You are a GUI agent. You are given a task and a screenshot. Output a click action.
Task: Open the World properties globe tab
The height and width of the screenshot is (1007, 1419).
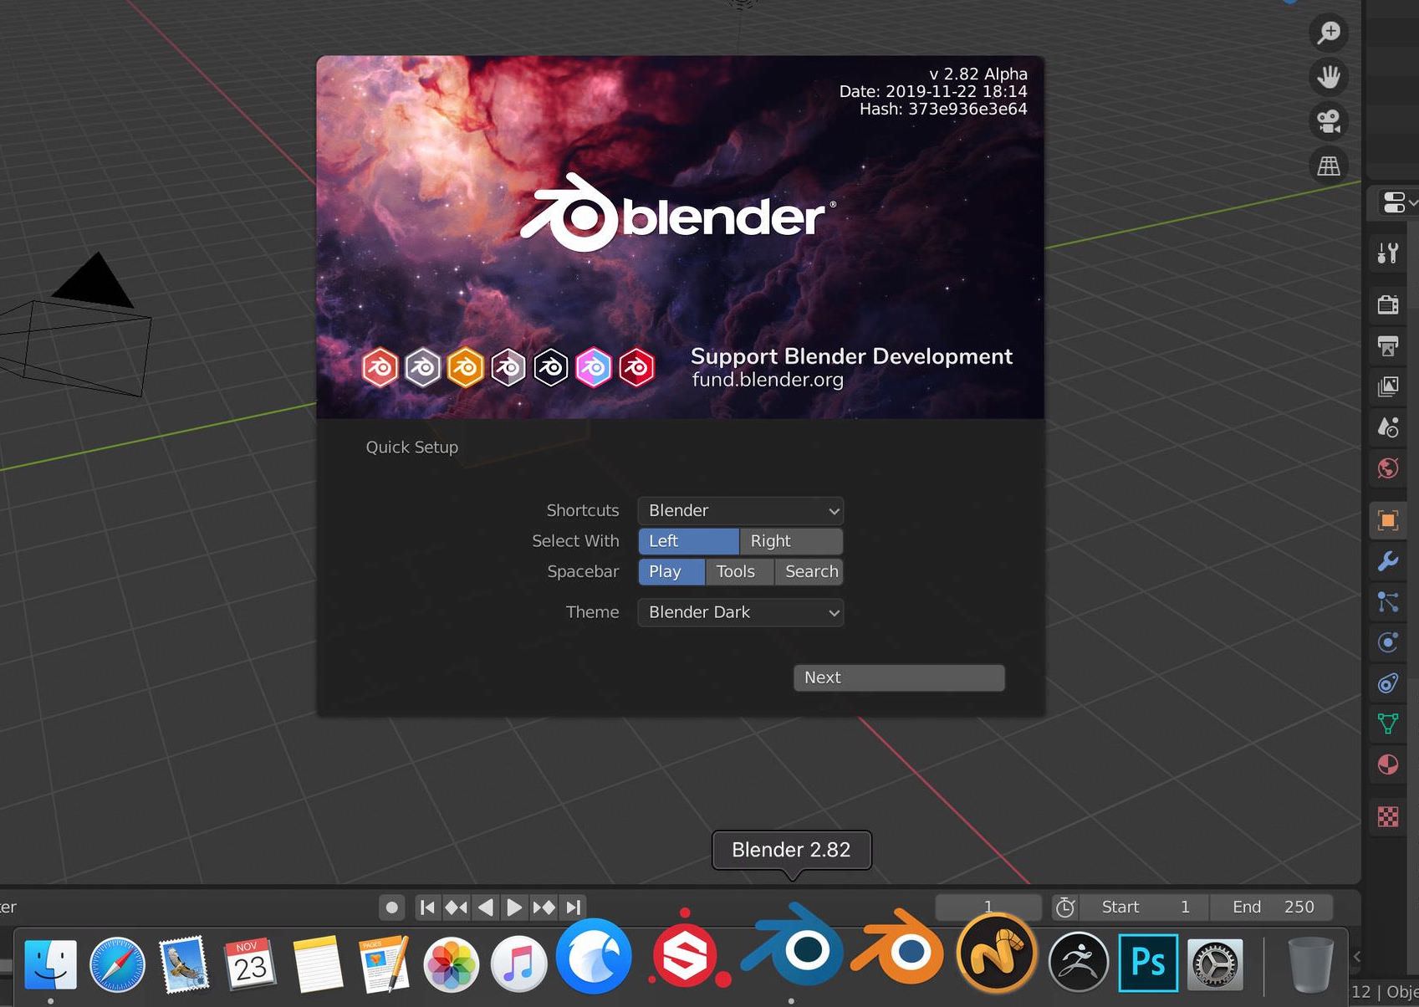pyautogui.click(x=1388, y=468)
